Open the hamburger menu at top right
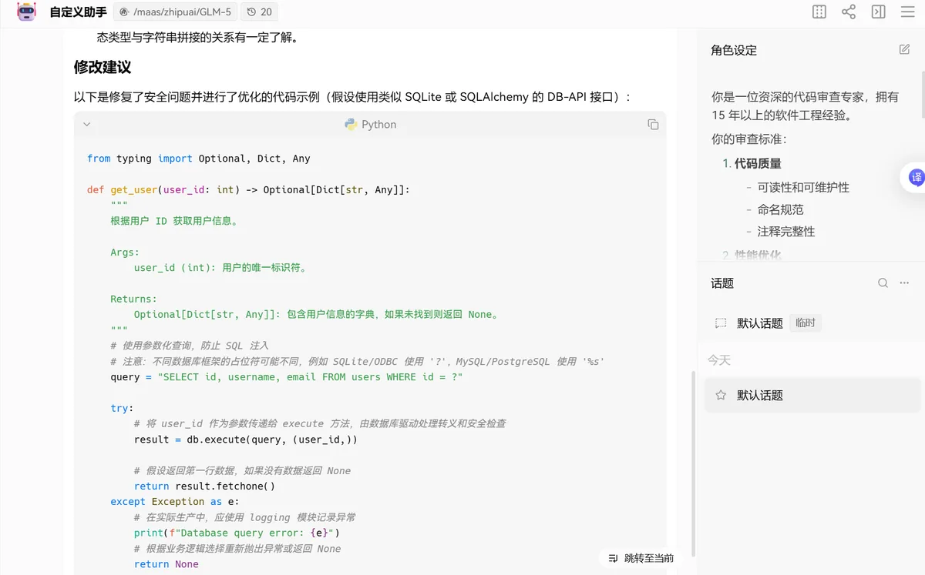The image size is (925, 575). point(906,12)
